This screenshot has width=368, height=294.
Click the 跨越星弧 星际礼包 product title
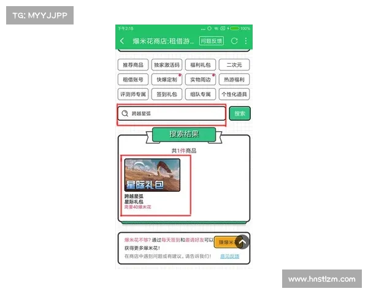click(x=134, y=199)
